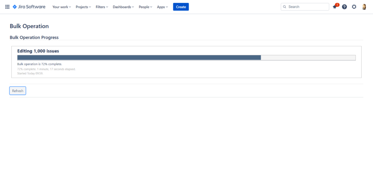
Task: Expand the Filters dropdown
Action: (x=102, y=7)
